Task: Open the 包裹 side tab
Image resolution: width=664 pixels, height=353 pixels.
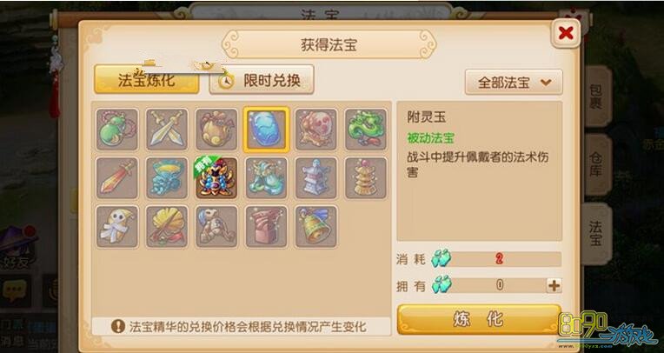Action: 596,97
